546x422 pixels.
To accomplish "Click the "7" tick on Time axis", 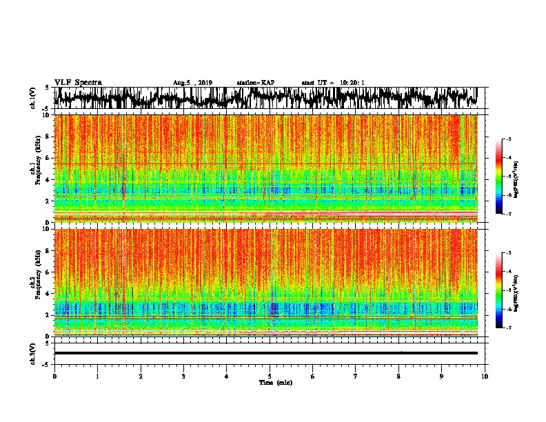I will click(356, 376).
